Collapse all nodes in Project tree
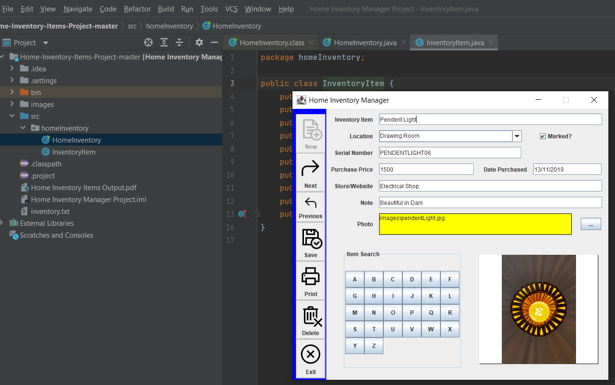Image resolution: width=615 pixels, height=385 pixels. coord(179,42)
